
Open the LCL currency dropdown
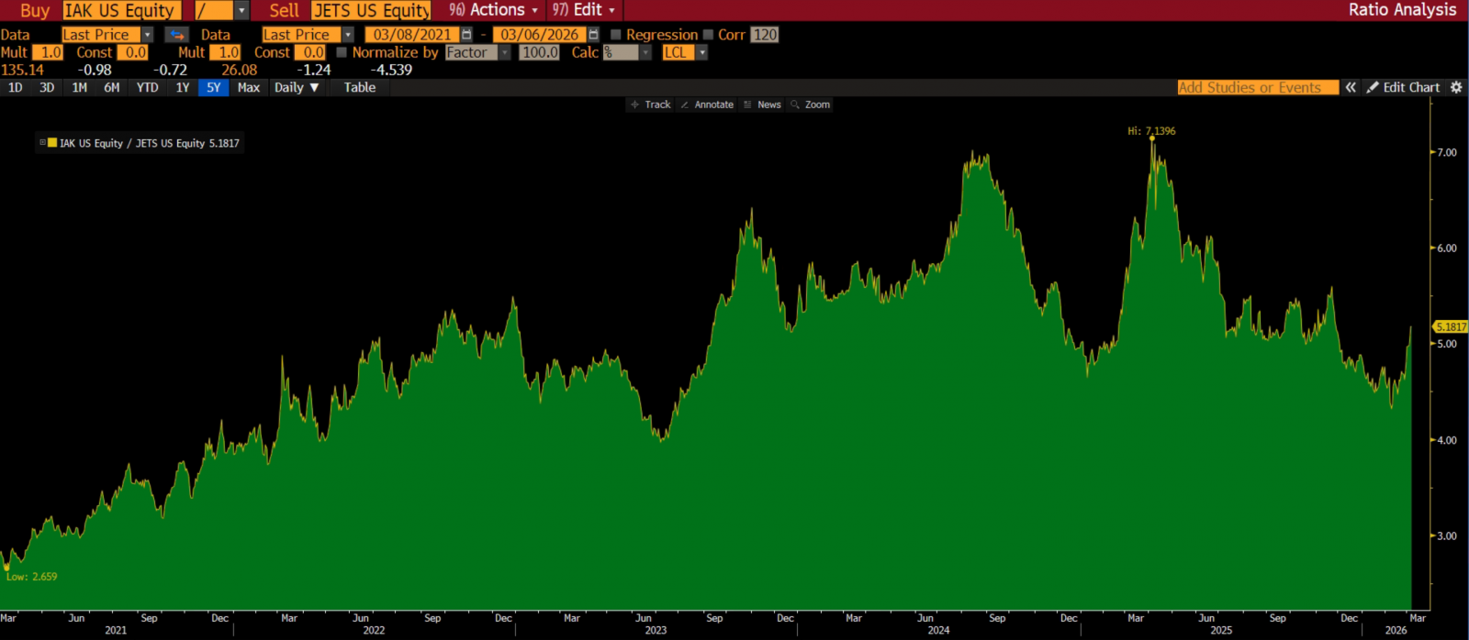coord(702,52)
